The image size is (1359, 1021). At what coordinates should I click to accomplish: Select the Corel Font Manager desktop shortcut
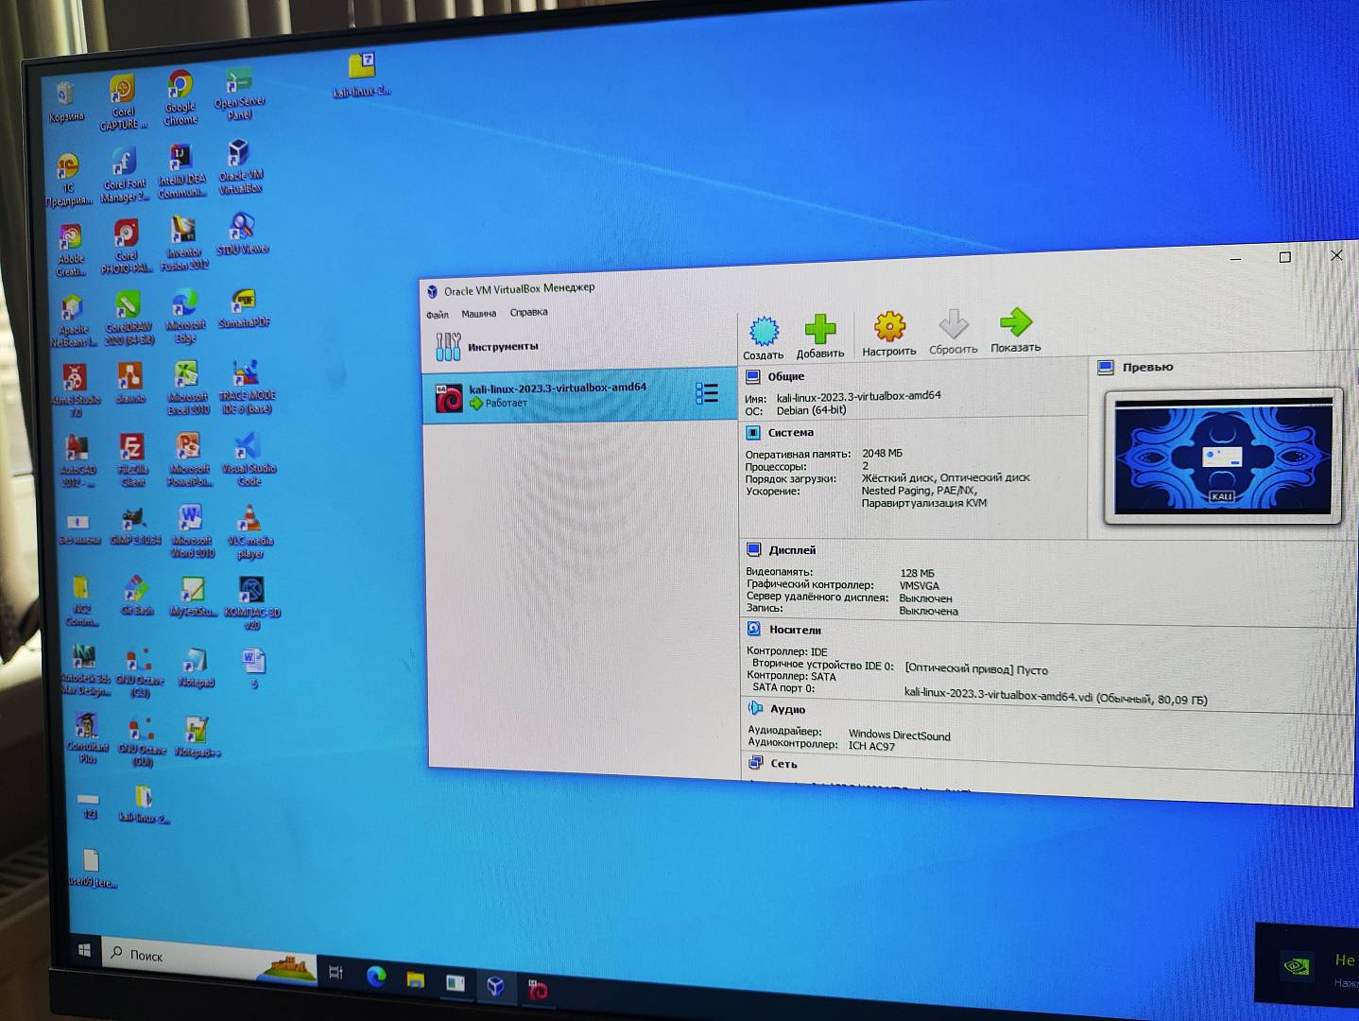tap(125, 176)
